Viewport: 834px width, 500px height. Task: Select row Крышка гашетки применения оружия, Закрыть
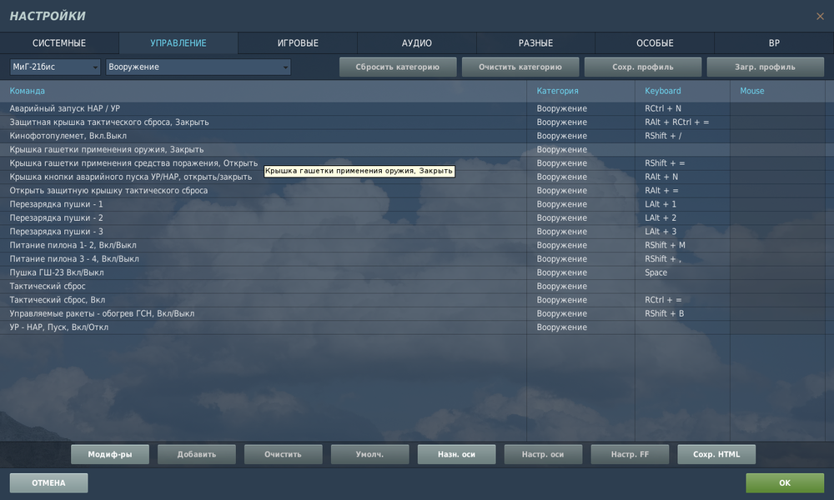tap(413, 150)
